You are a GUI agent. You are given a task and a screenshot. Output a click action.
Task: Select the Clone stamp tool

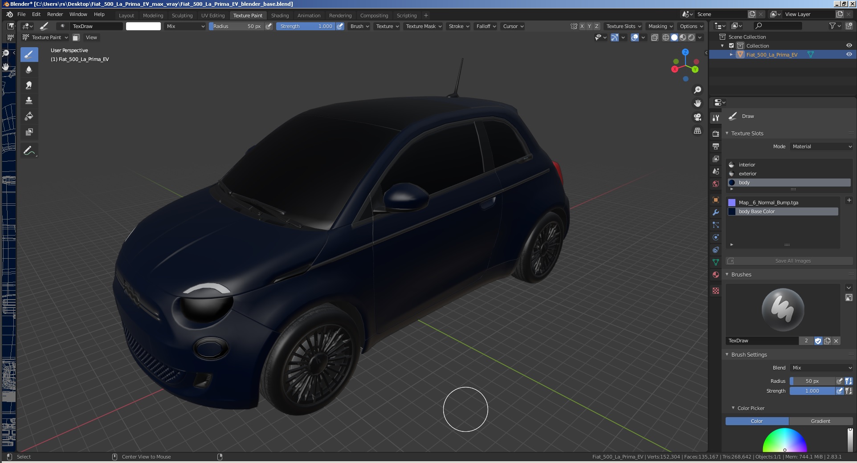click(29, 101)
